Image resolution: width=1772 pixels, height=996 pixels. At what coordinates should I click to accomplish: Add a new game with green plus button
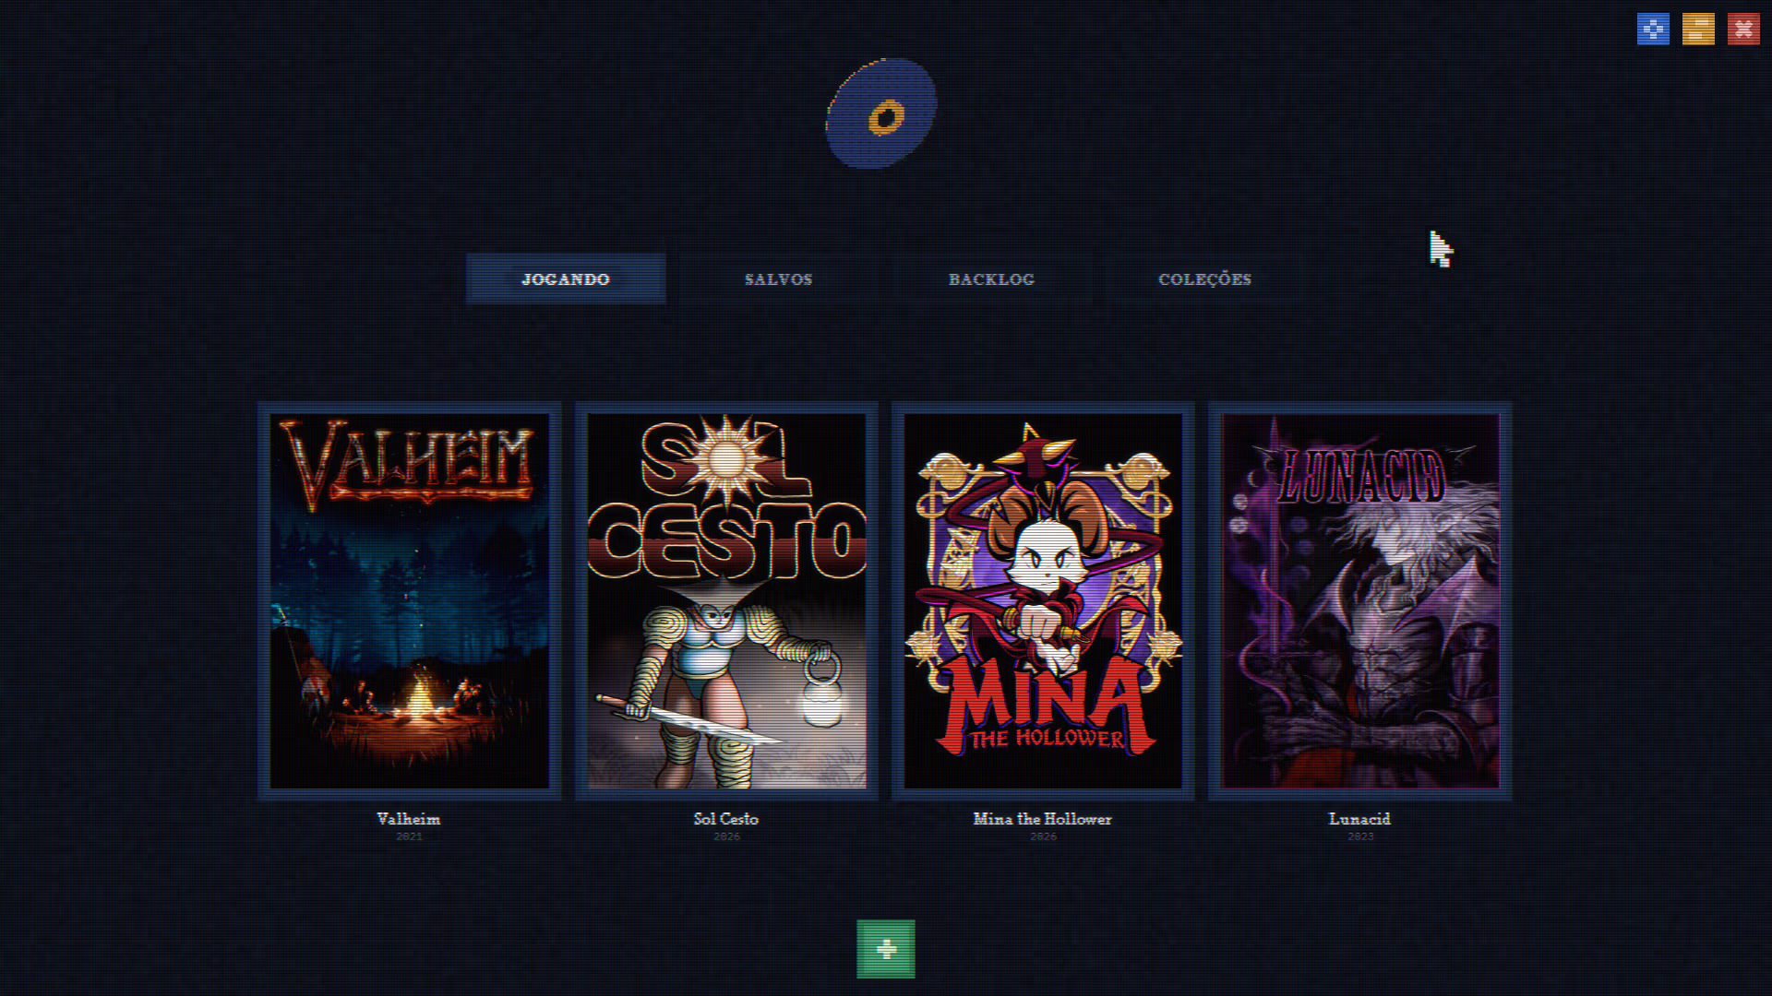(886, 949)
